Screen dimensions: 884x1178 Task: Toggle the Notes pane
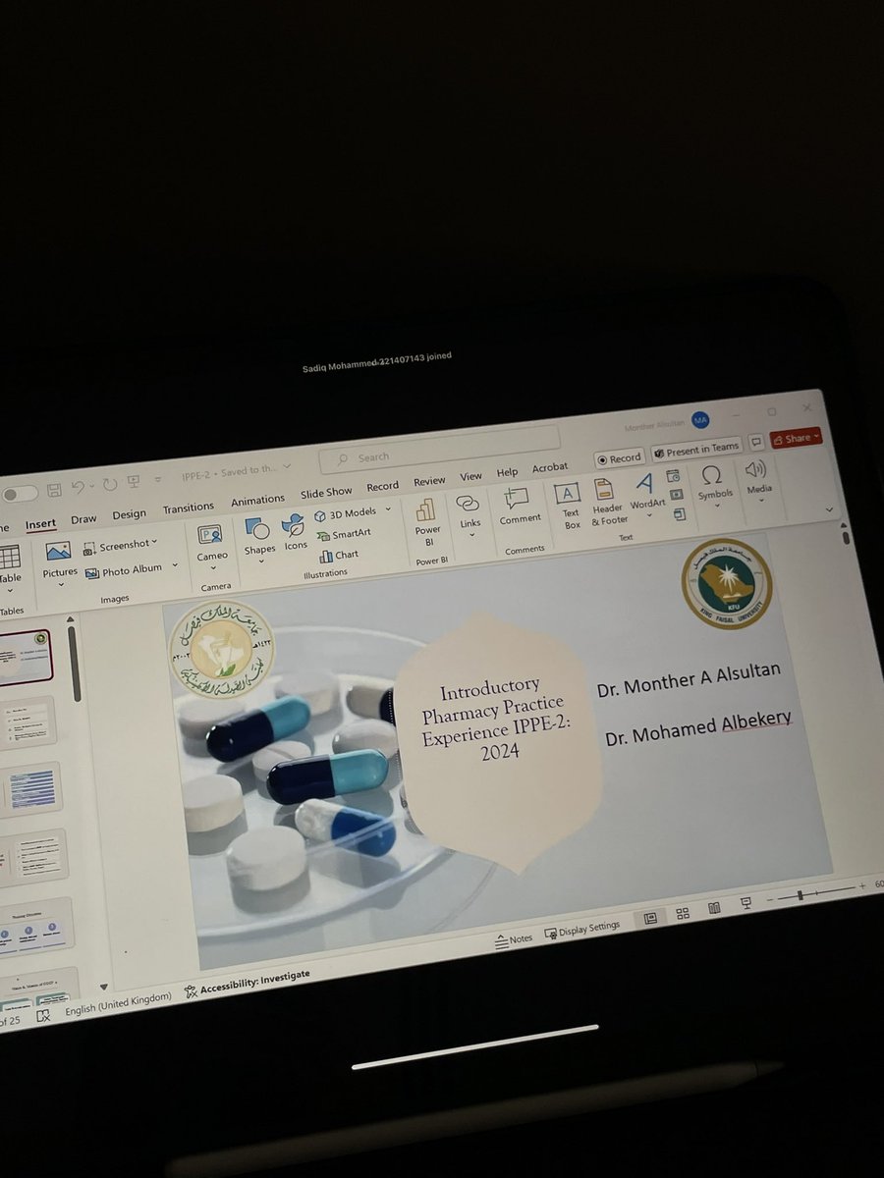pos(514,938)
